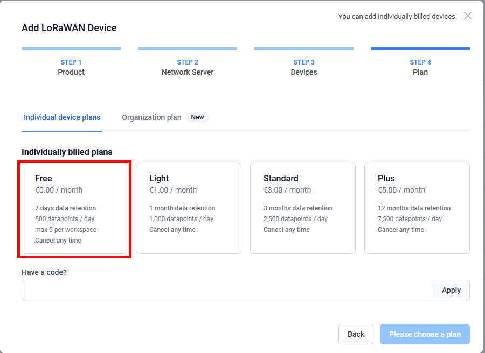Choose the Plus plan card
Image resolution: width=485 pixels, height=353 pixels.
tap(417, 208)
